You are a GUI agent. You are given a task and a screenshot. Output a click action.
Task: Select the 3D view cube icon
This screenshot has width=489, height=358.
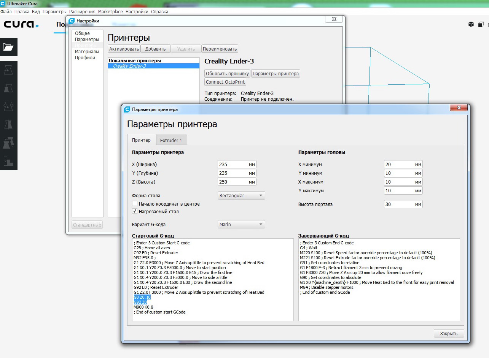(471, 24)
